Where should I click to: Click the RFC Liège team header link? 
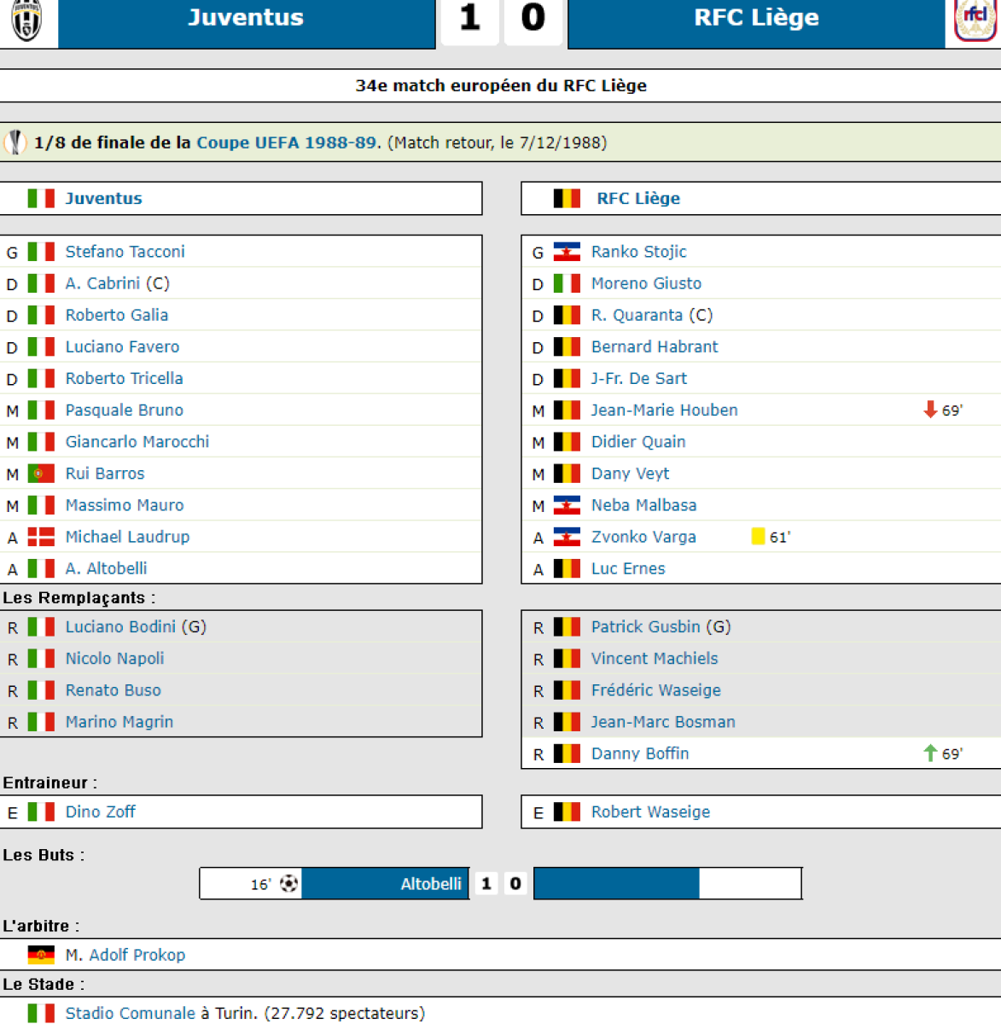tap(638, 199)
